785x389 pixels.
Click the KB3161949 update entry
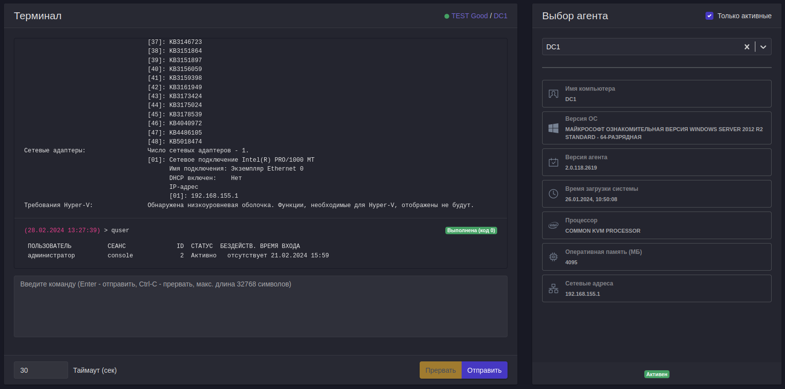click(175, 87)
